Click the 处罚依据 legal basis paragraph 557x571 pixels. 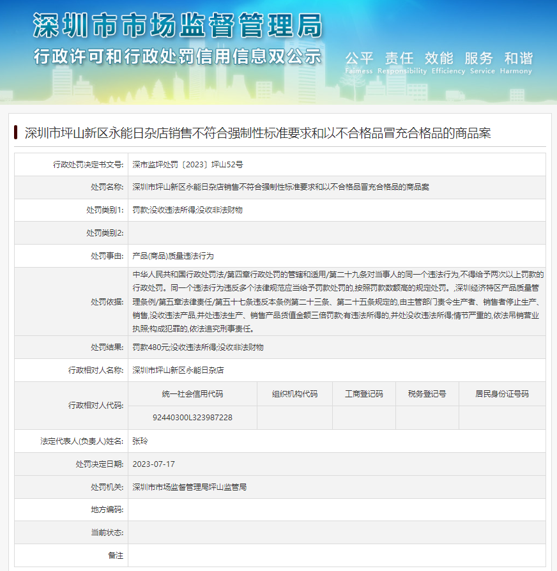tap(338, 301)
